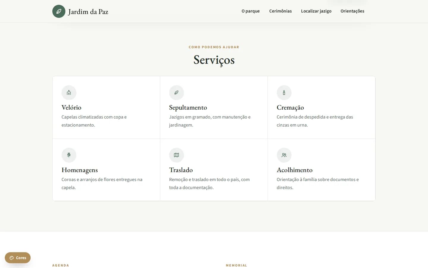Click text 'Cerimônia de despedida e entrega das cinzas'
The image size is (428, 268).
315,121
